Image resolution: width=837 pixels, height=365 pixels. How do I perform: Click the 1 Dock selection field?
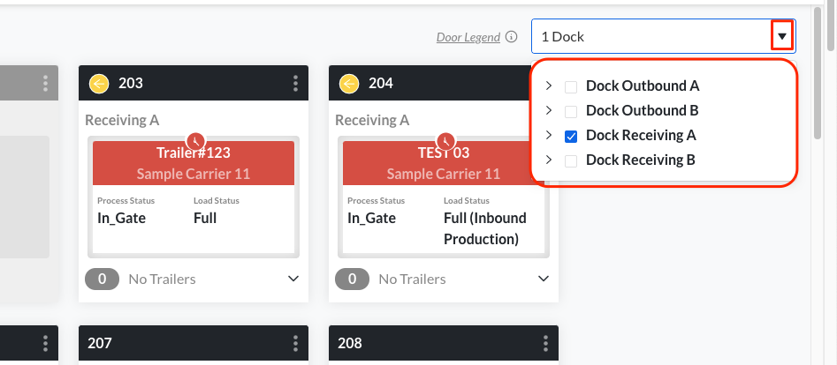tap(650, 37)
